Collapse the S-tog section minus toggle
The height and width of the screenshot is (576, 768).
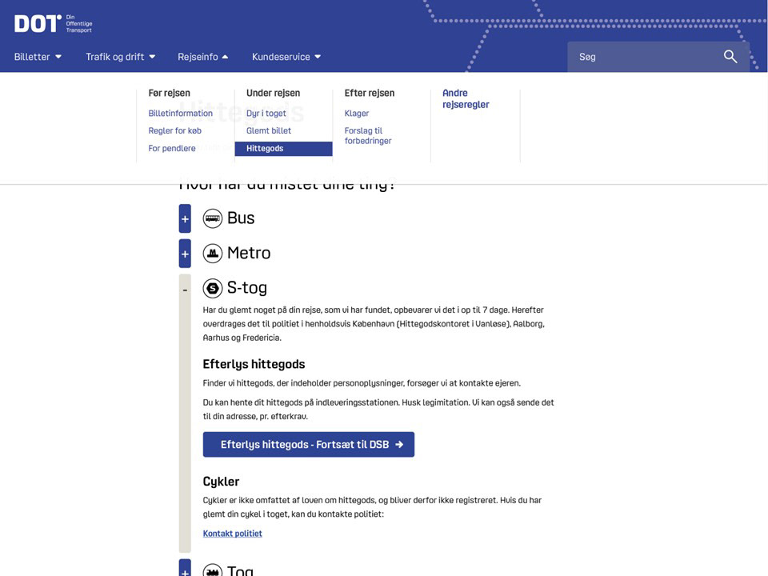pos(185,290)
